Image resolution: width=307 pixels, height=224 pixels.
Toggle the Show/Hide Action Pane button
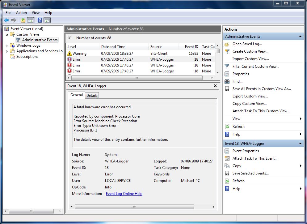(47, 20)
